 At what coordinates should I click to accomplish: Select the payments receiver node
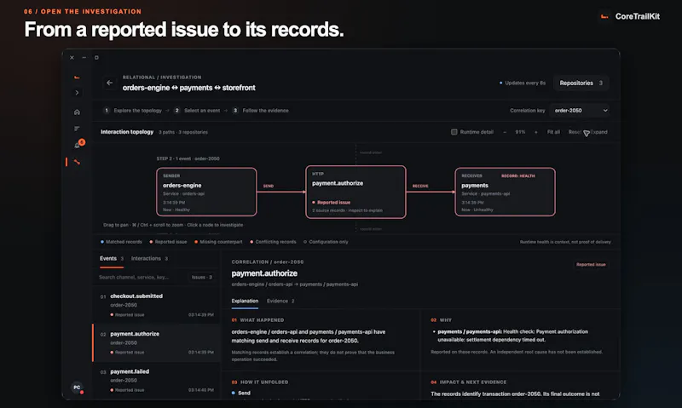click(x=505, y=192)
